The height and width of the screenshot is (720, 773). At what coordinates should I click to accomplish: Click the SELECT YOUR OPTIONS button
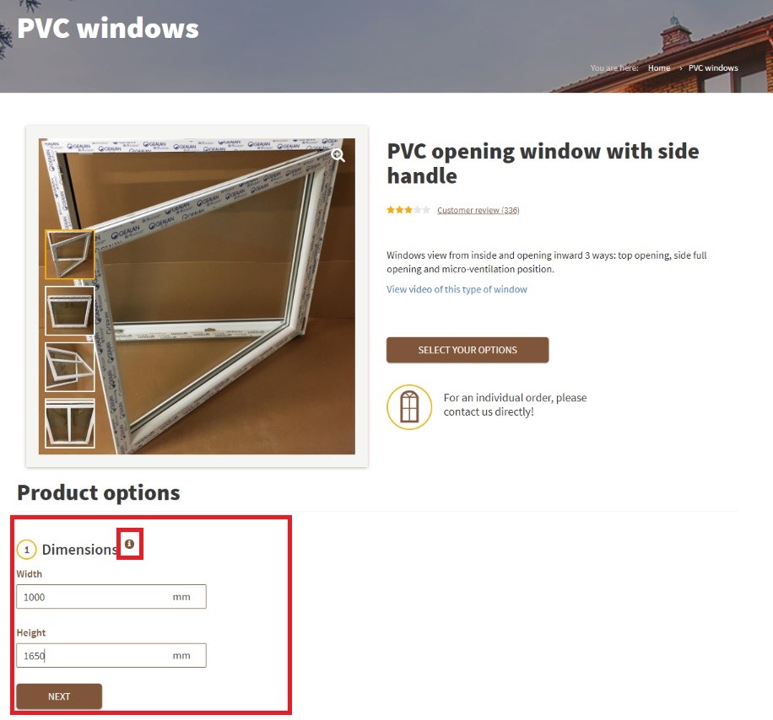(468, 350)
